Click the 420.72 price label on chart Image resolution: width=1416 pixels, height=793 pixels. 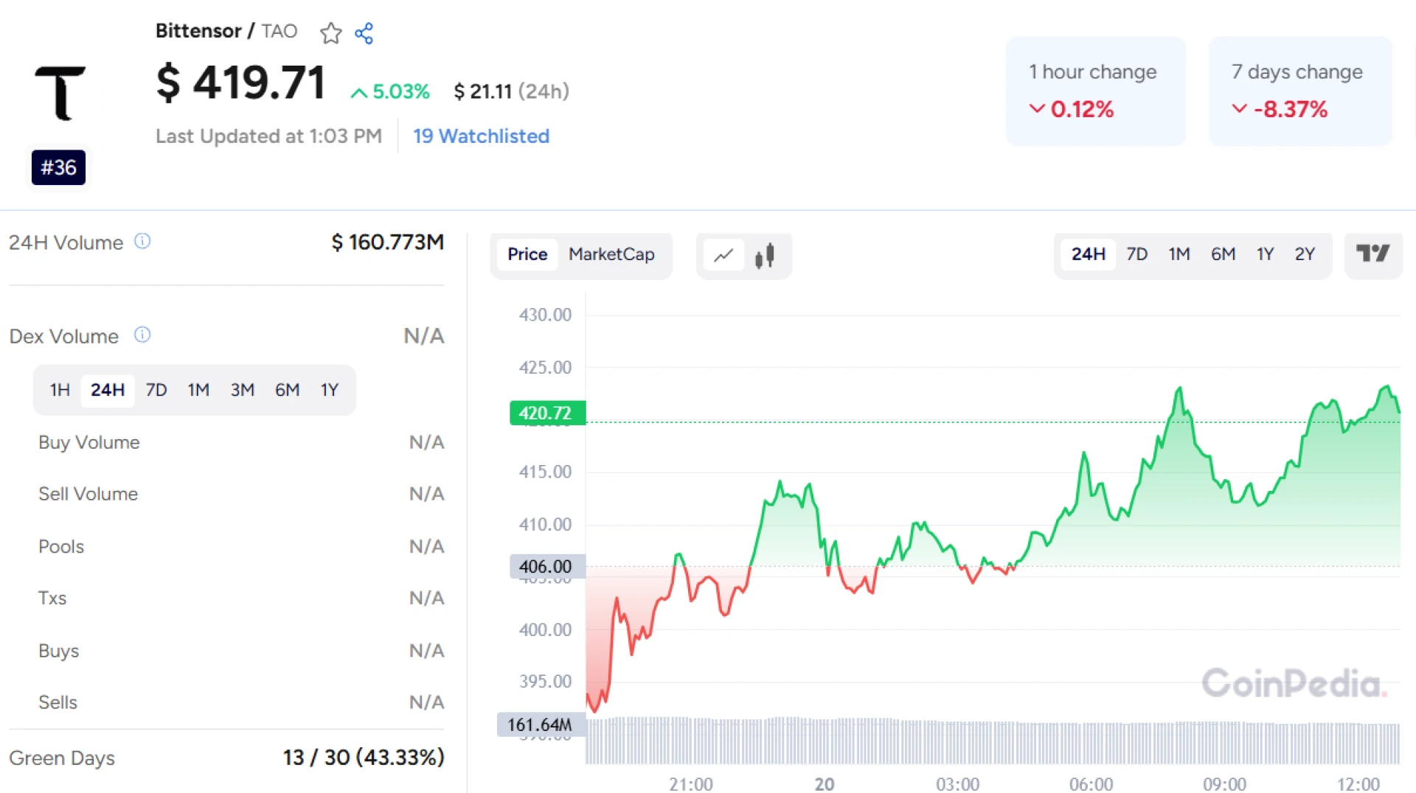(546, 413)
